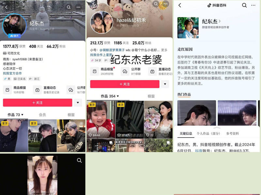The height and width of the screenshot is (195, 261).
Task: Open first pinned video of 纪东杰
Action: tap(14, 136)
